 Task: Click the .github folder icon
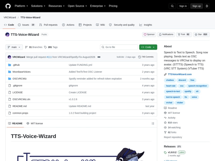[x=9, y=65]
